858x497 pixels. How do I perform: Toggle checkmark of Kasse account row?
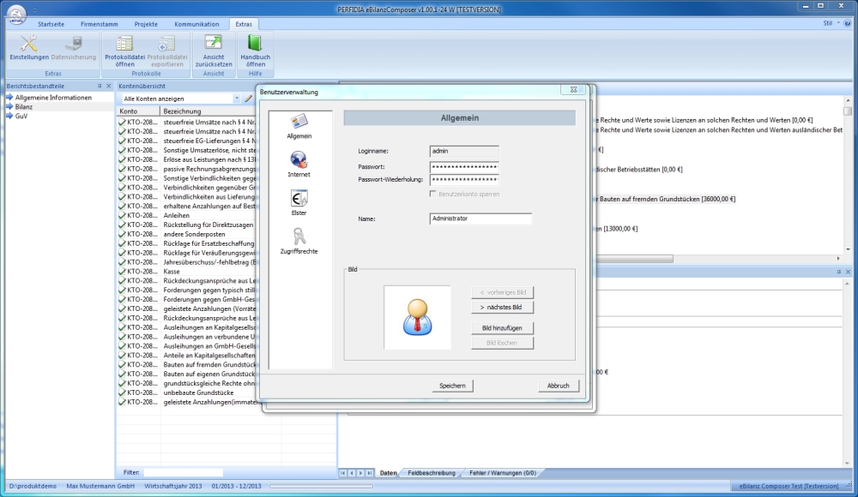(122, 271)
